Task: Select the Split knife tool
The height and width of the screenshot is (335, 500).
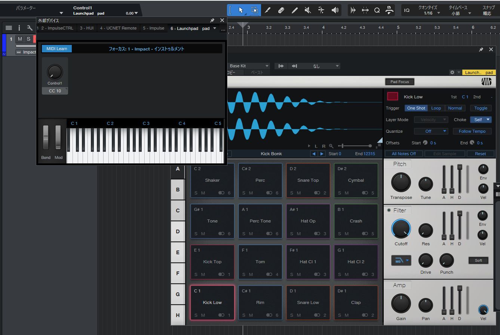Action: [x=268, y=10]
